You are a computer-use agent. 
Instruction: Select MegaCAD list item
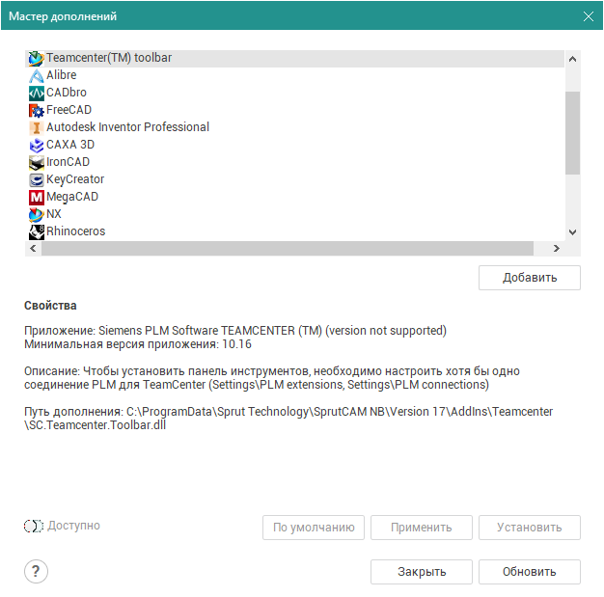tap(294, 197)
